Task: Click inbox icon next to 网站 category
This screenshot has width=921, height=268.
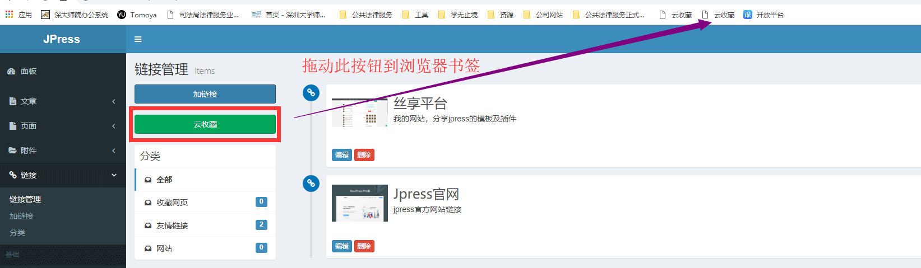Action: (148, 248)
